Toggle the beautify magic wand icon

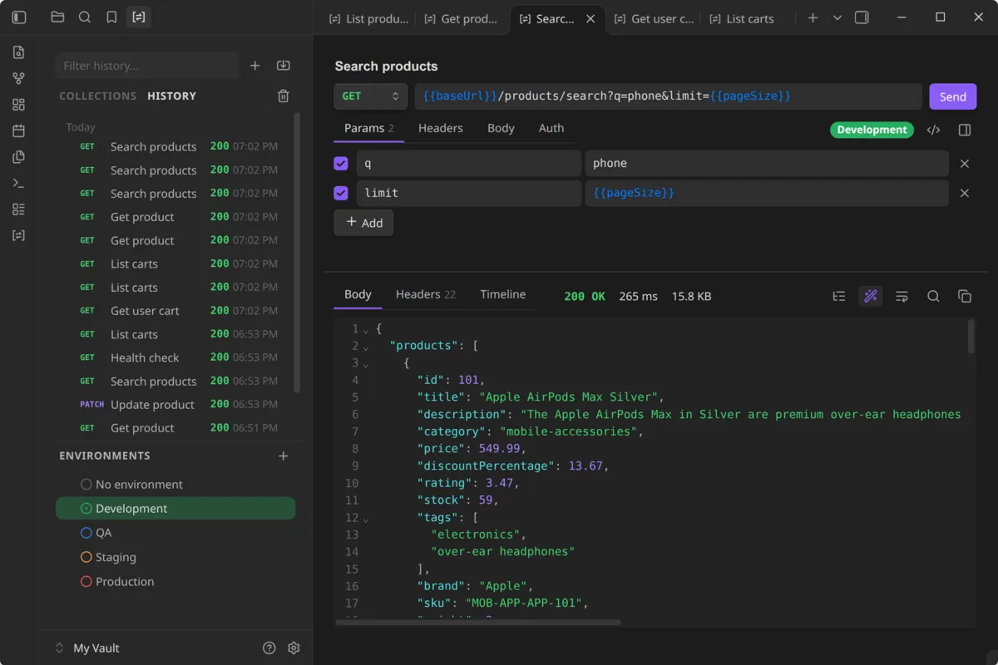coord(871,297)
